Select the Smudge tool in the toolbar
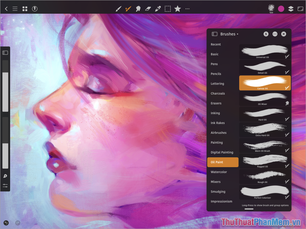Viewport: 306px width, 229px height. tap(138, 9)
